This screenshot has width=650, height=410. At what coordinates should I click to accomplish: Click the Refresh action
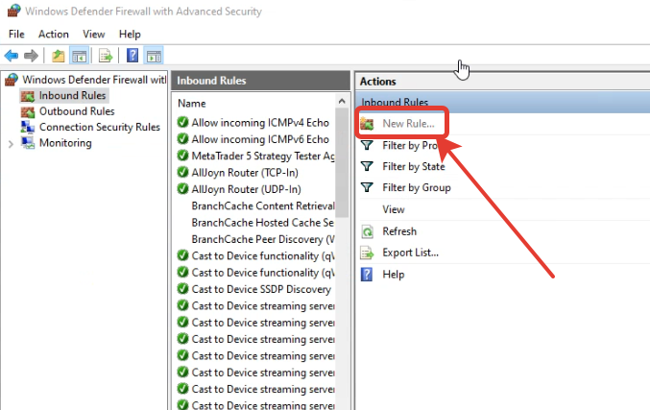pos(399,231)
